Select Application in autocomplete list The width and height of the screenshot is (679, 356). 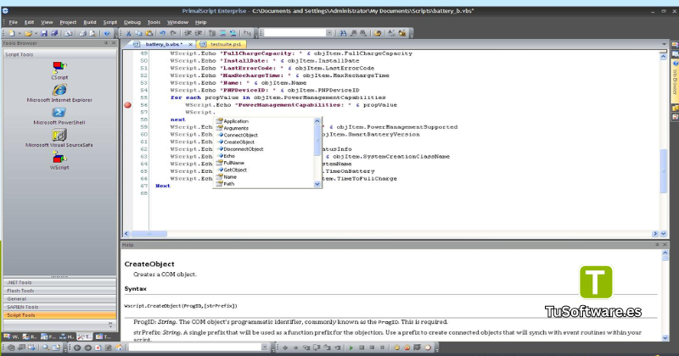(236, 121)
